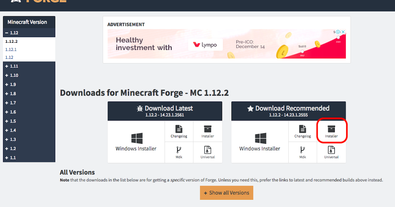
Task: Close the Lympo advertisement with the X
Action: [x=343, y=32]
